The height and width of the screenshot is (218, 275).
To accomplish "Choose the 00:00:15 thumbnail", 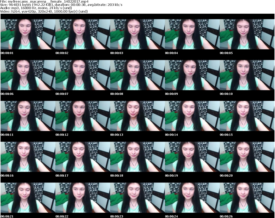I will point(247,116).
